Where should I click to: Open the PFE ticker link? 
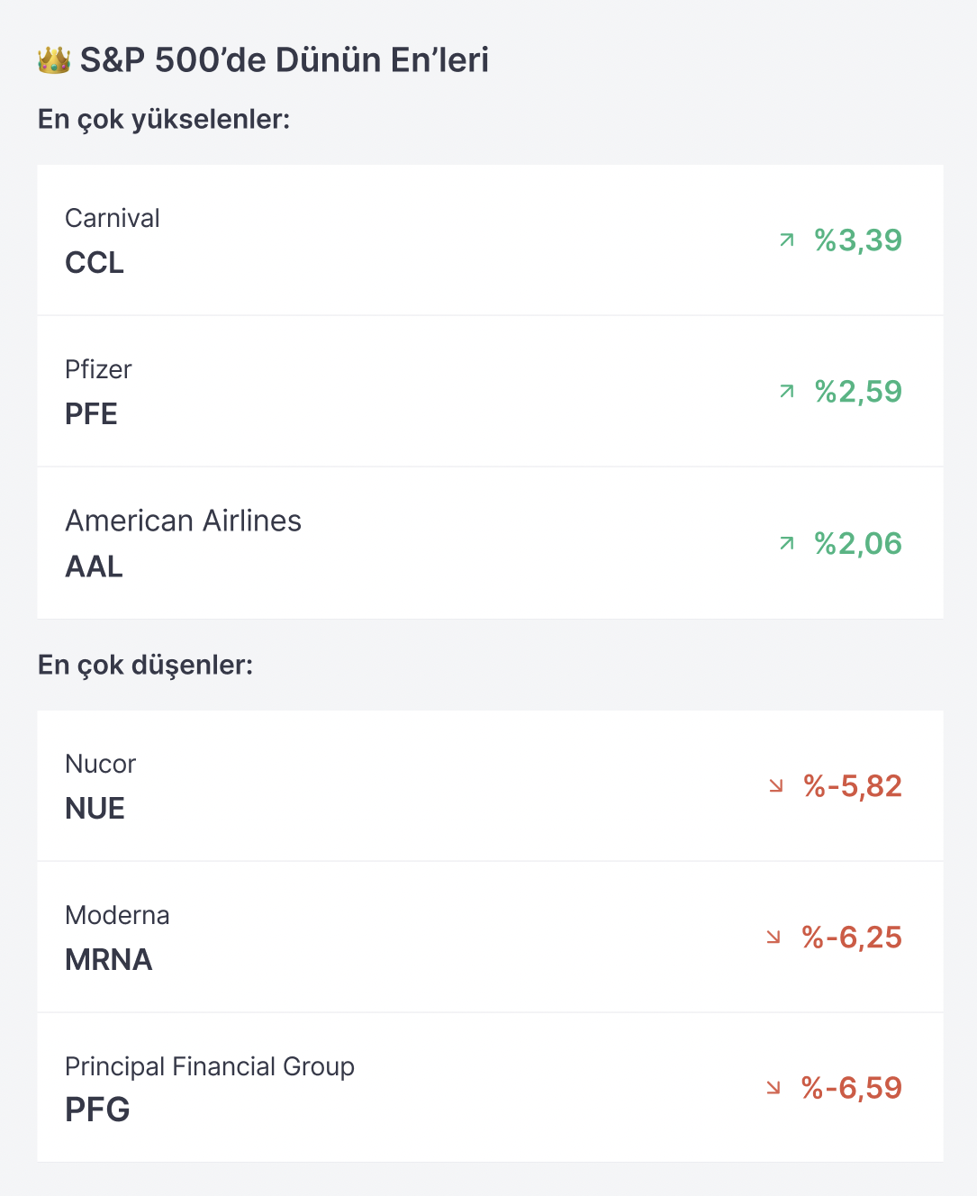click(91, 414)
